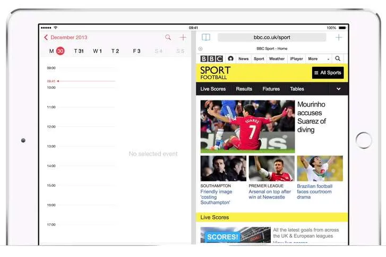
Task: Select the BBC Sport - Home tab
Action: [272, 49]
